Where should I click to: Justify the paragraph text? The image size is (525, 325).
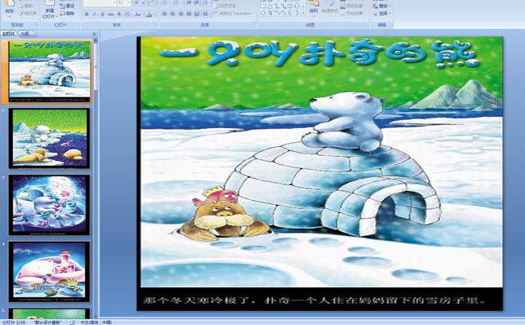coord(189,14)
